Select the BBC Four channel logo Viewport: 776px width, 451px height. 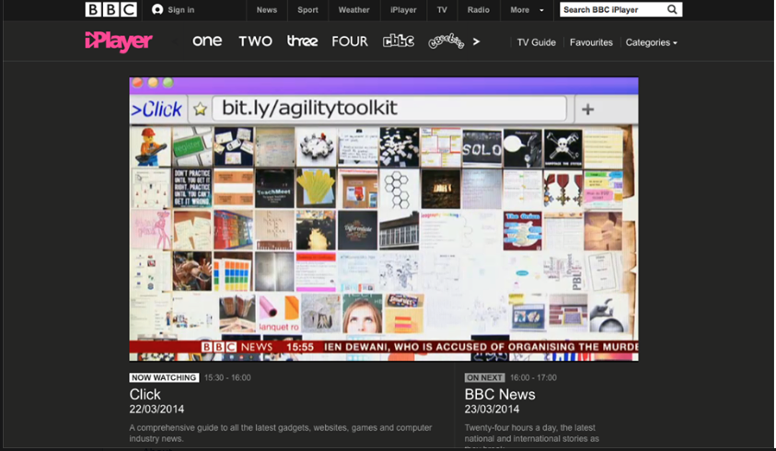[350, 41]
